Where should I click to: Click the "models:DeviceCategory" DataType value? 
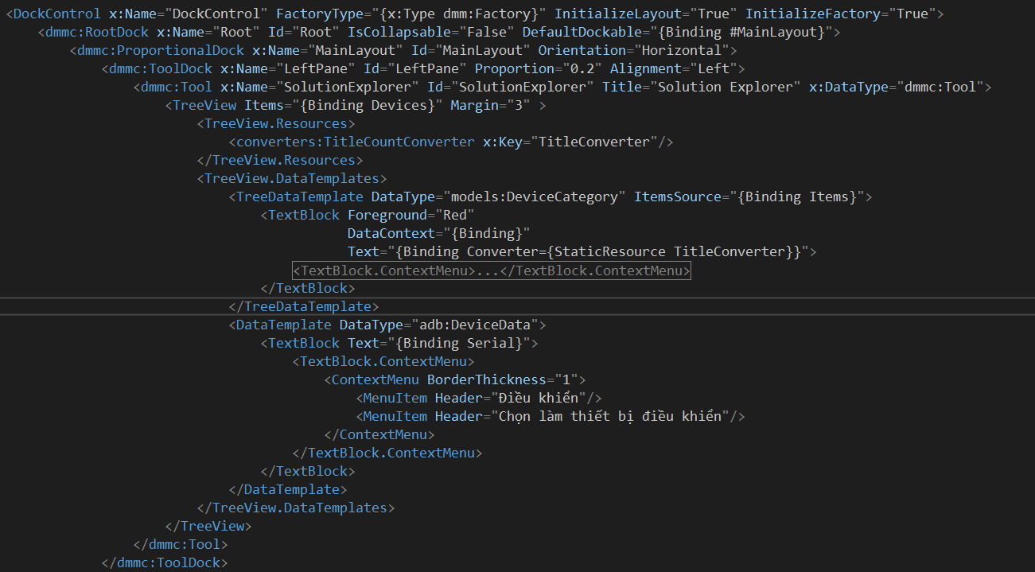[534, 197]
